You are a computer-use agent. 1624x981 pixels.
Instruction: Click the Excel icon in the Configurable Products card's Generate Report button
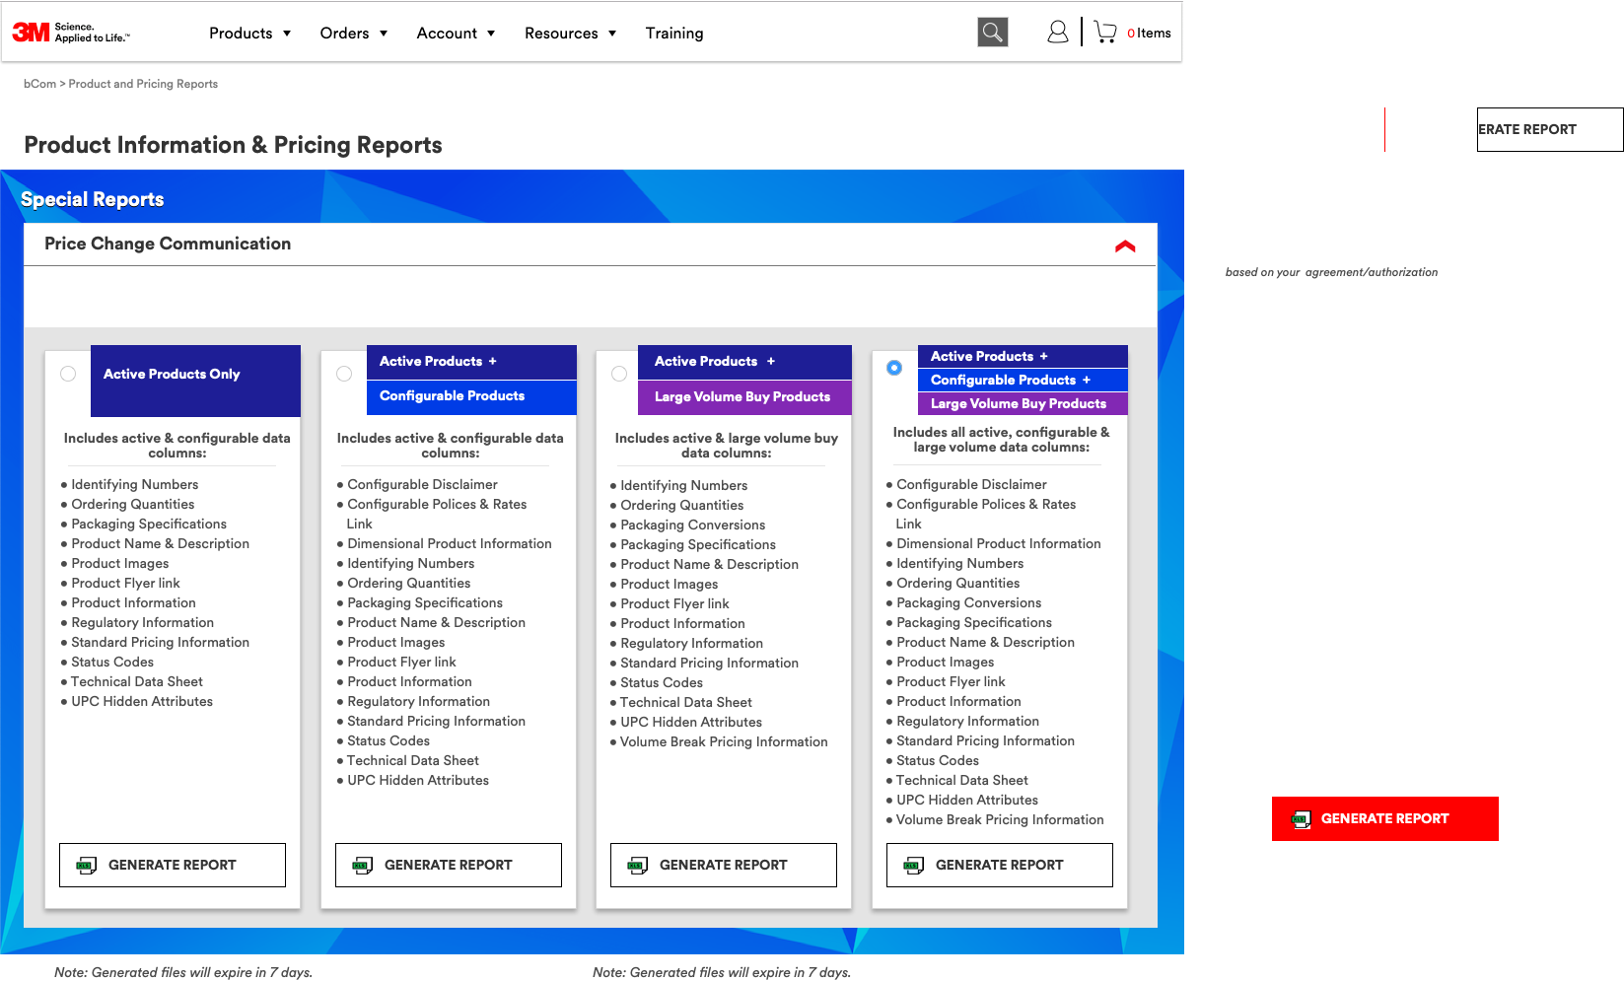(x=363, y=866)
